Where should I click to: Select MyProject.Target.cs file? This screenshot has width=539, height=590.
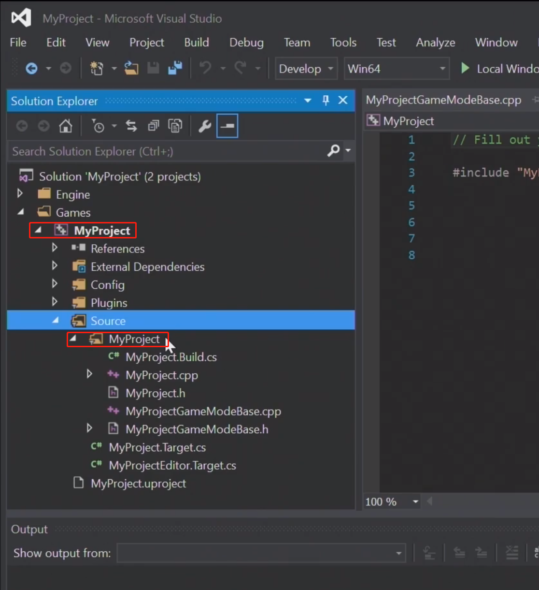(157, 447)
